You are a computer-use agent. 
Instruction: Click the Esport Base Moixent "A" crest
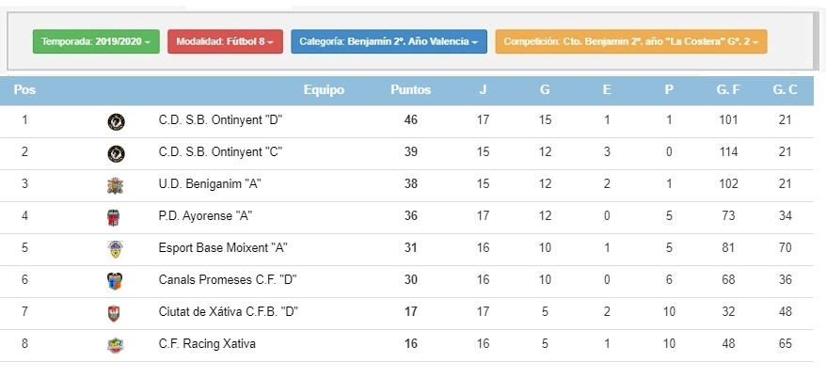(x=115, y=249)
